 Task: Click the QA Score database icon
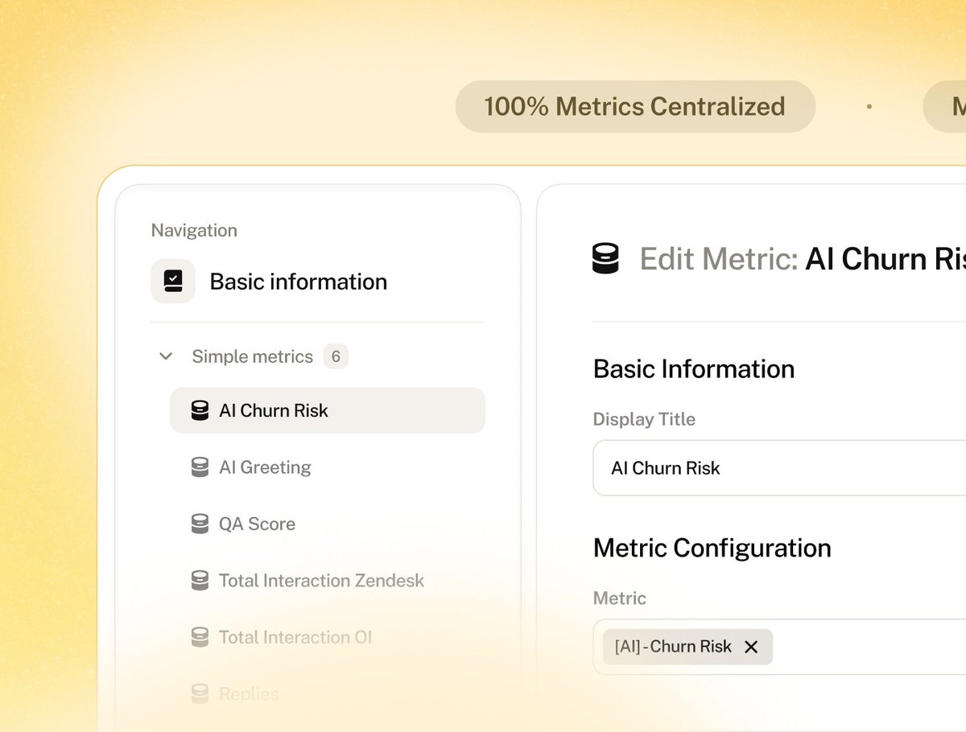pyautogui.click(x=200, y=524)
